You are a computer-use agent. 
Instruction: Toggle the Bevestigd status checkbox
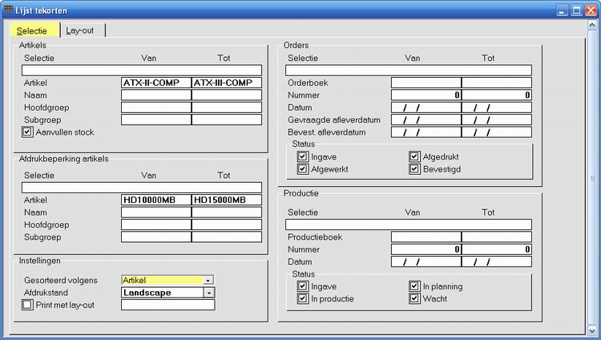coord(414,169)
